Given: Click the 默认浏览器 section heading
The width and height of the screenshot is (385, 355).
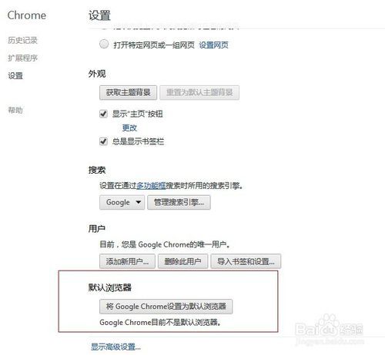Looking at the screenshot, I should (110, 287).
